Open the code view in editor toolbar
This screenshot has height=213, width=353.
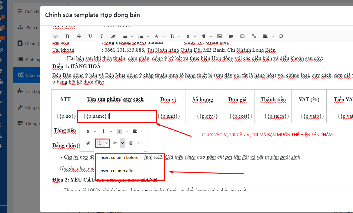coord(56,36)
